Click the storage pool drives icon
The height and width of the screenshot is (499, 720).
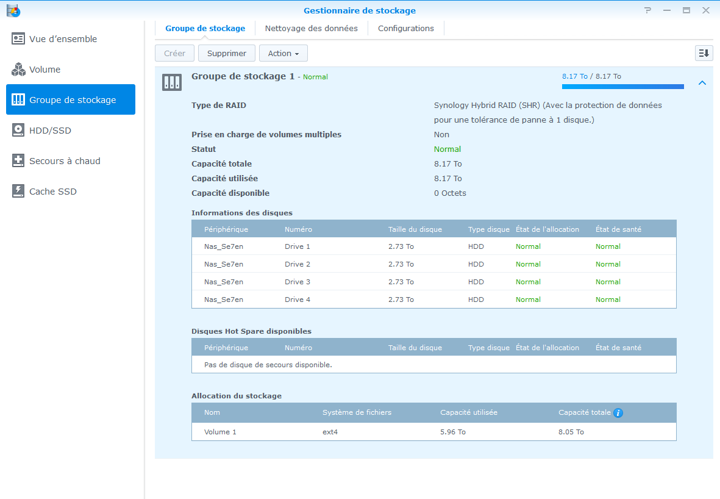[x=172, y=82]
